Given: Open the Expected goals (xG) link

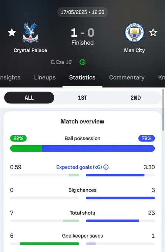Looking at the screenshot, I should click(x=79, y=167).
